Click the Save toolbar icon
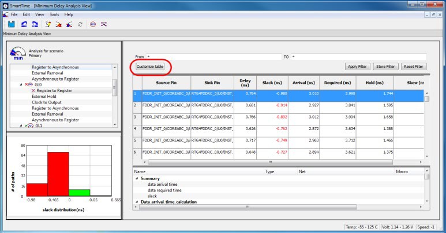Viewport: 446px width, 233px height. pos(10,24)
